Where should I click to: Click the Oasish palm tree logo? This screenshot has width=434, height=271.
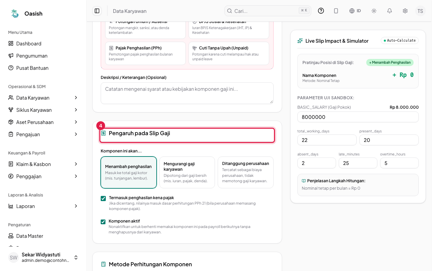pos(15,14)
